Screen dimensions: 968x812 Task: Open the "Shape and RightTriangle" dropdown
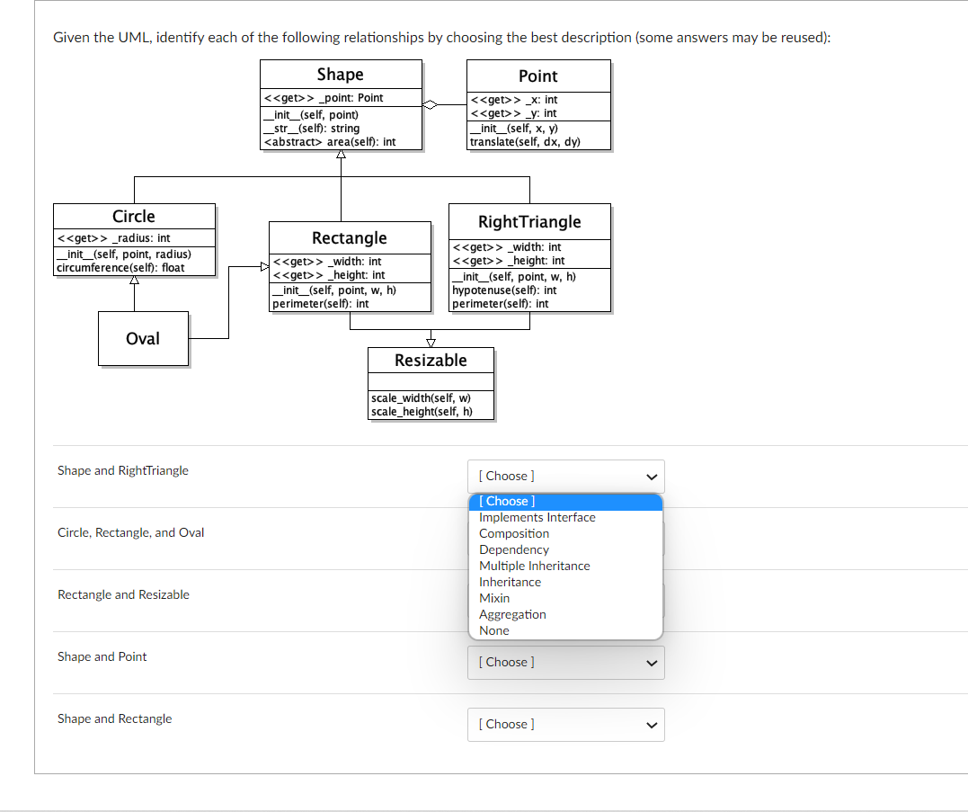coord(565,476)
